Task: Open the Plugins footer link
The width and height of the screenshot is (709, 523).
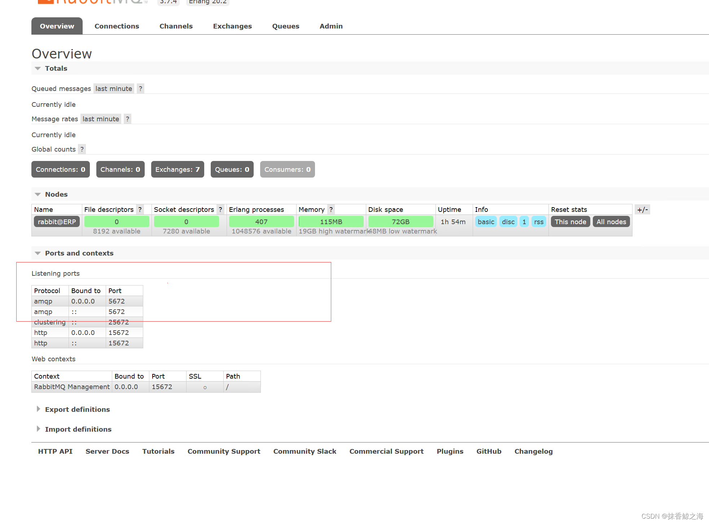Action: click(450, 452)
